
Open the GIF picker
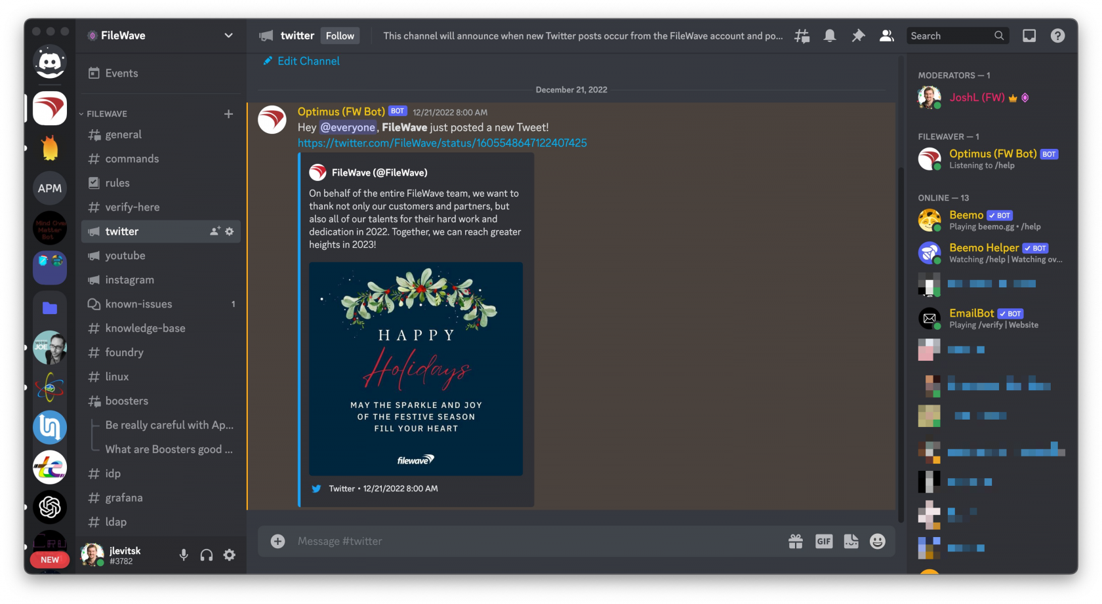pos(824,541)
